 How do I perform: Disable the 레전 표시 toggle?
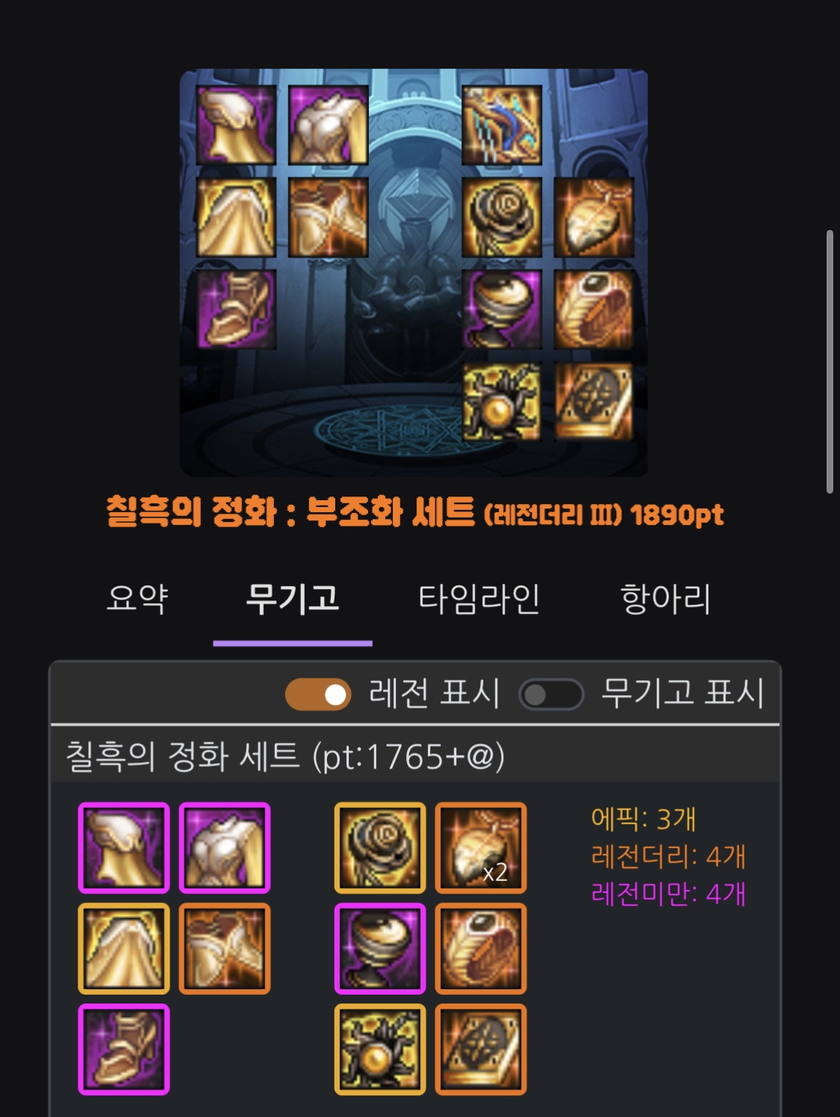pyautogui.click(x=318, y=694)
